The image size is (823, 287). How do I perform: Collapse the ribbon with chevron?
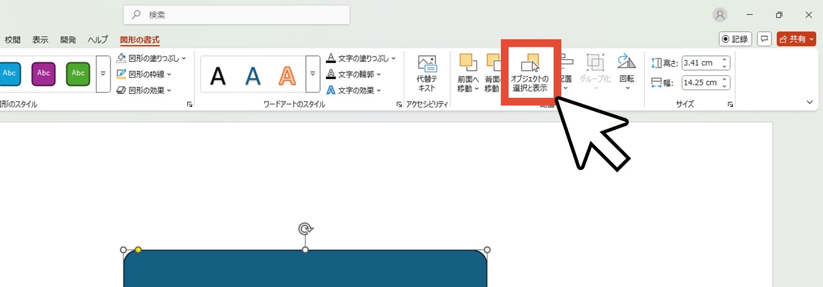(809, 102)
